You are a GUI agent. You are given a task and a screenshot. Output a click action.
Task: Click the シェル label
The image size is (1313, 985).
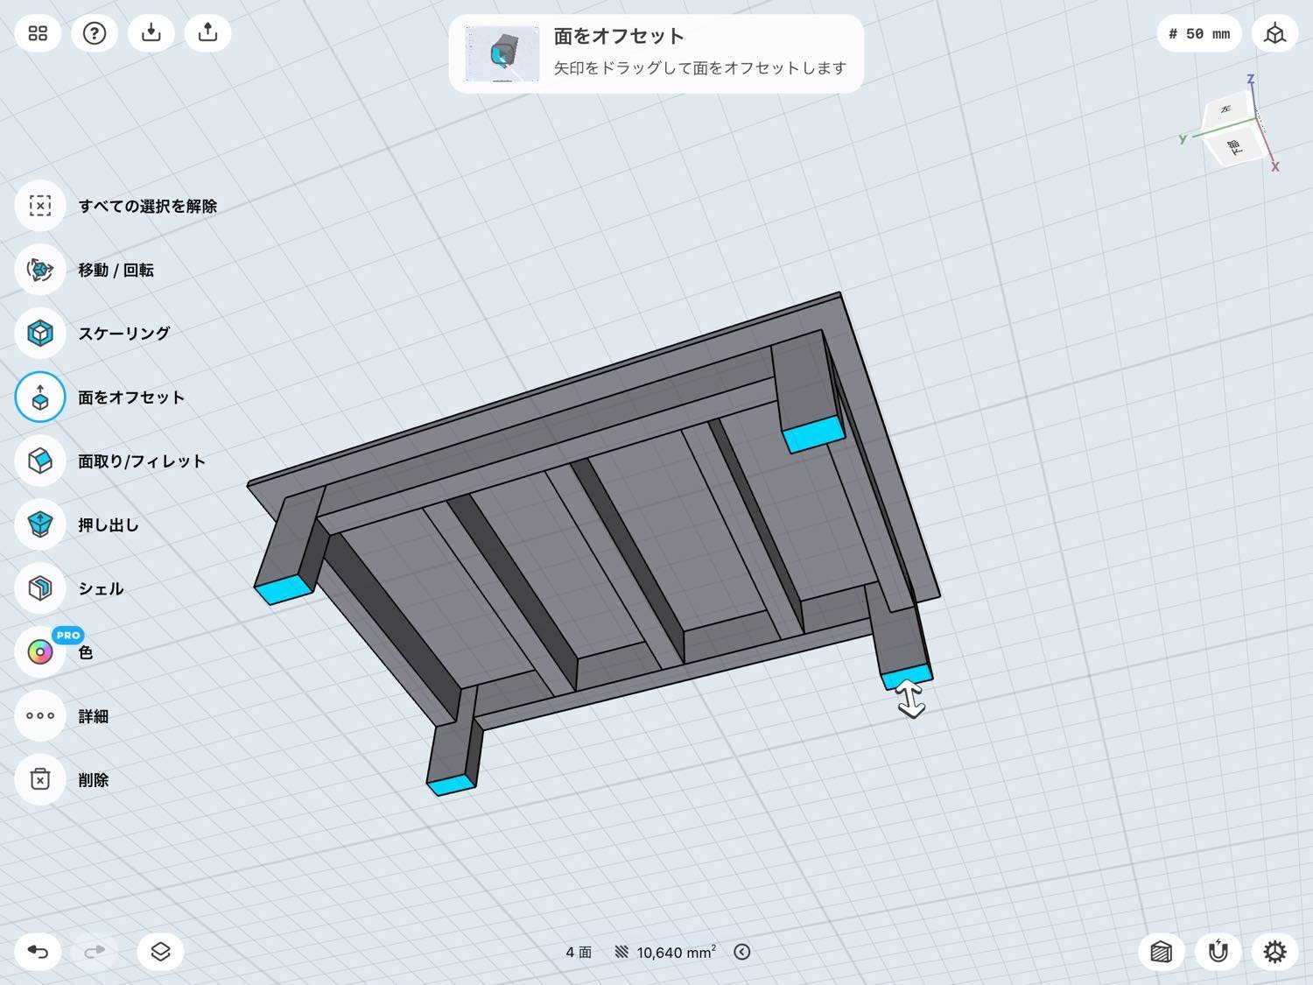coord(102,588)
